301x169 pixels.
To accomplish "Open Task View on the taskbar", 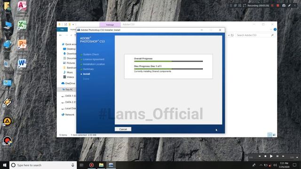I will [81, 165].
